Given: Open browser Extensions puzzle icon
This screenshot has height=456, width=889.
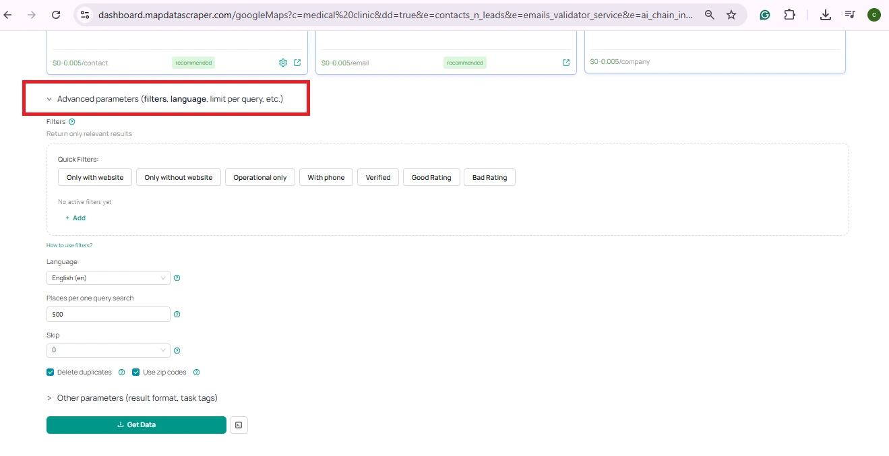Looking at the screenshot, I should [x=789, y=15].
